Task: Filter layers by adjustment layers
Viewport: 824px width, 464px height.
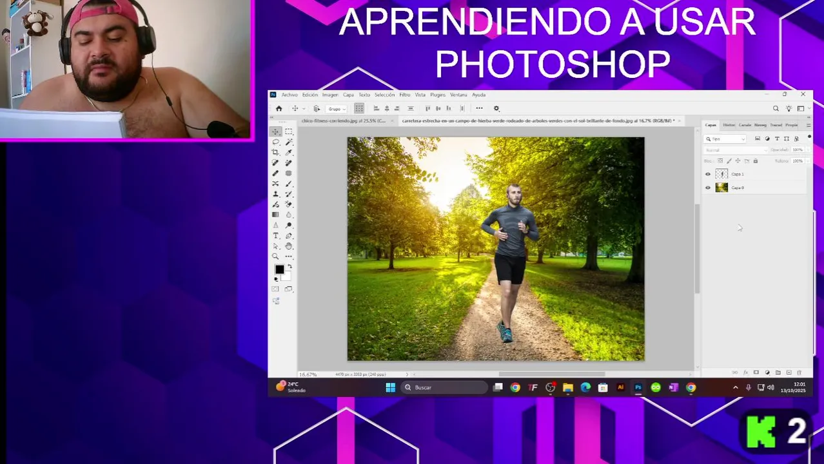Action: pos(767,139)
